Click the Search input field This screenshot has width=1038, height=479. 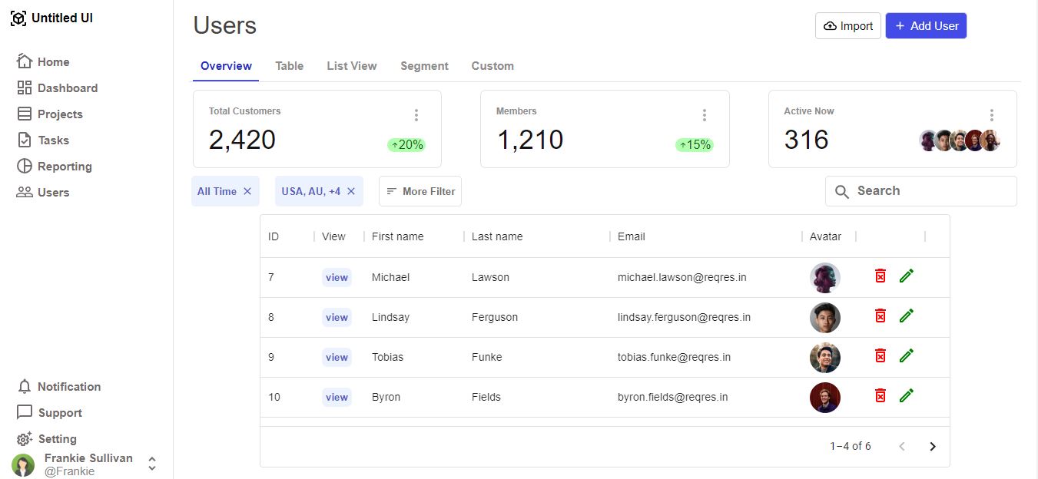930,191
